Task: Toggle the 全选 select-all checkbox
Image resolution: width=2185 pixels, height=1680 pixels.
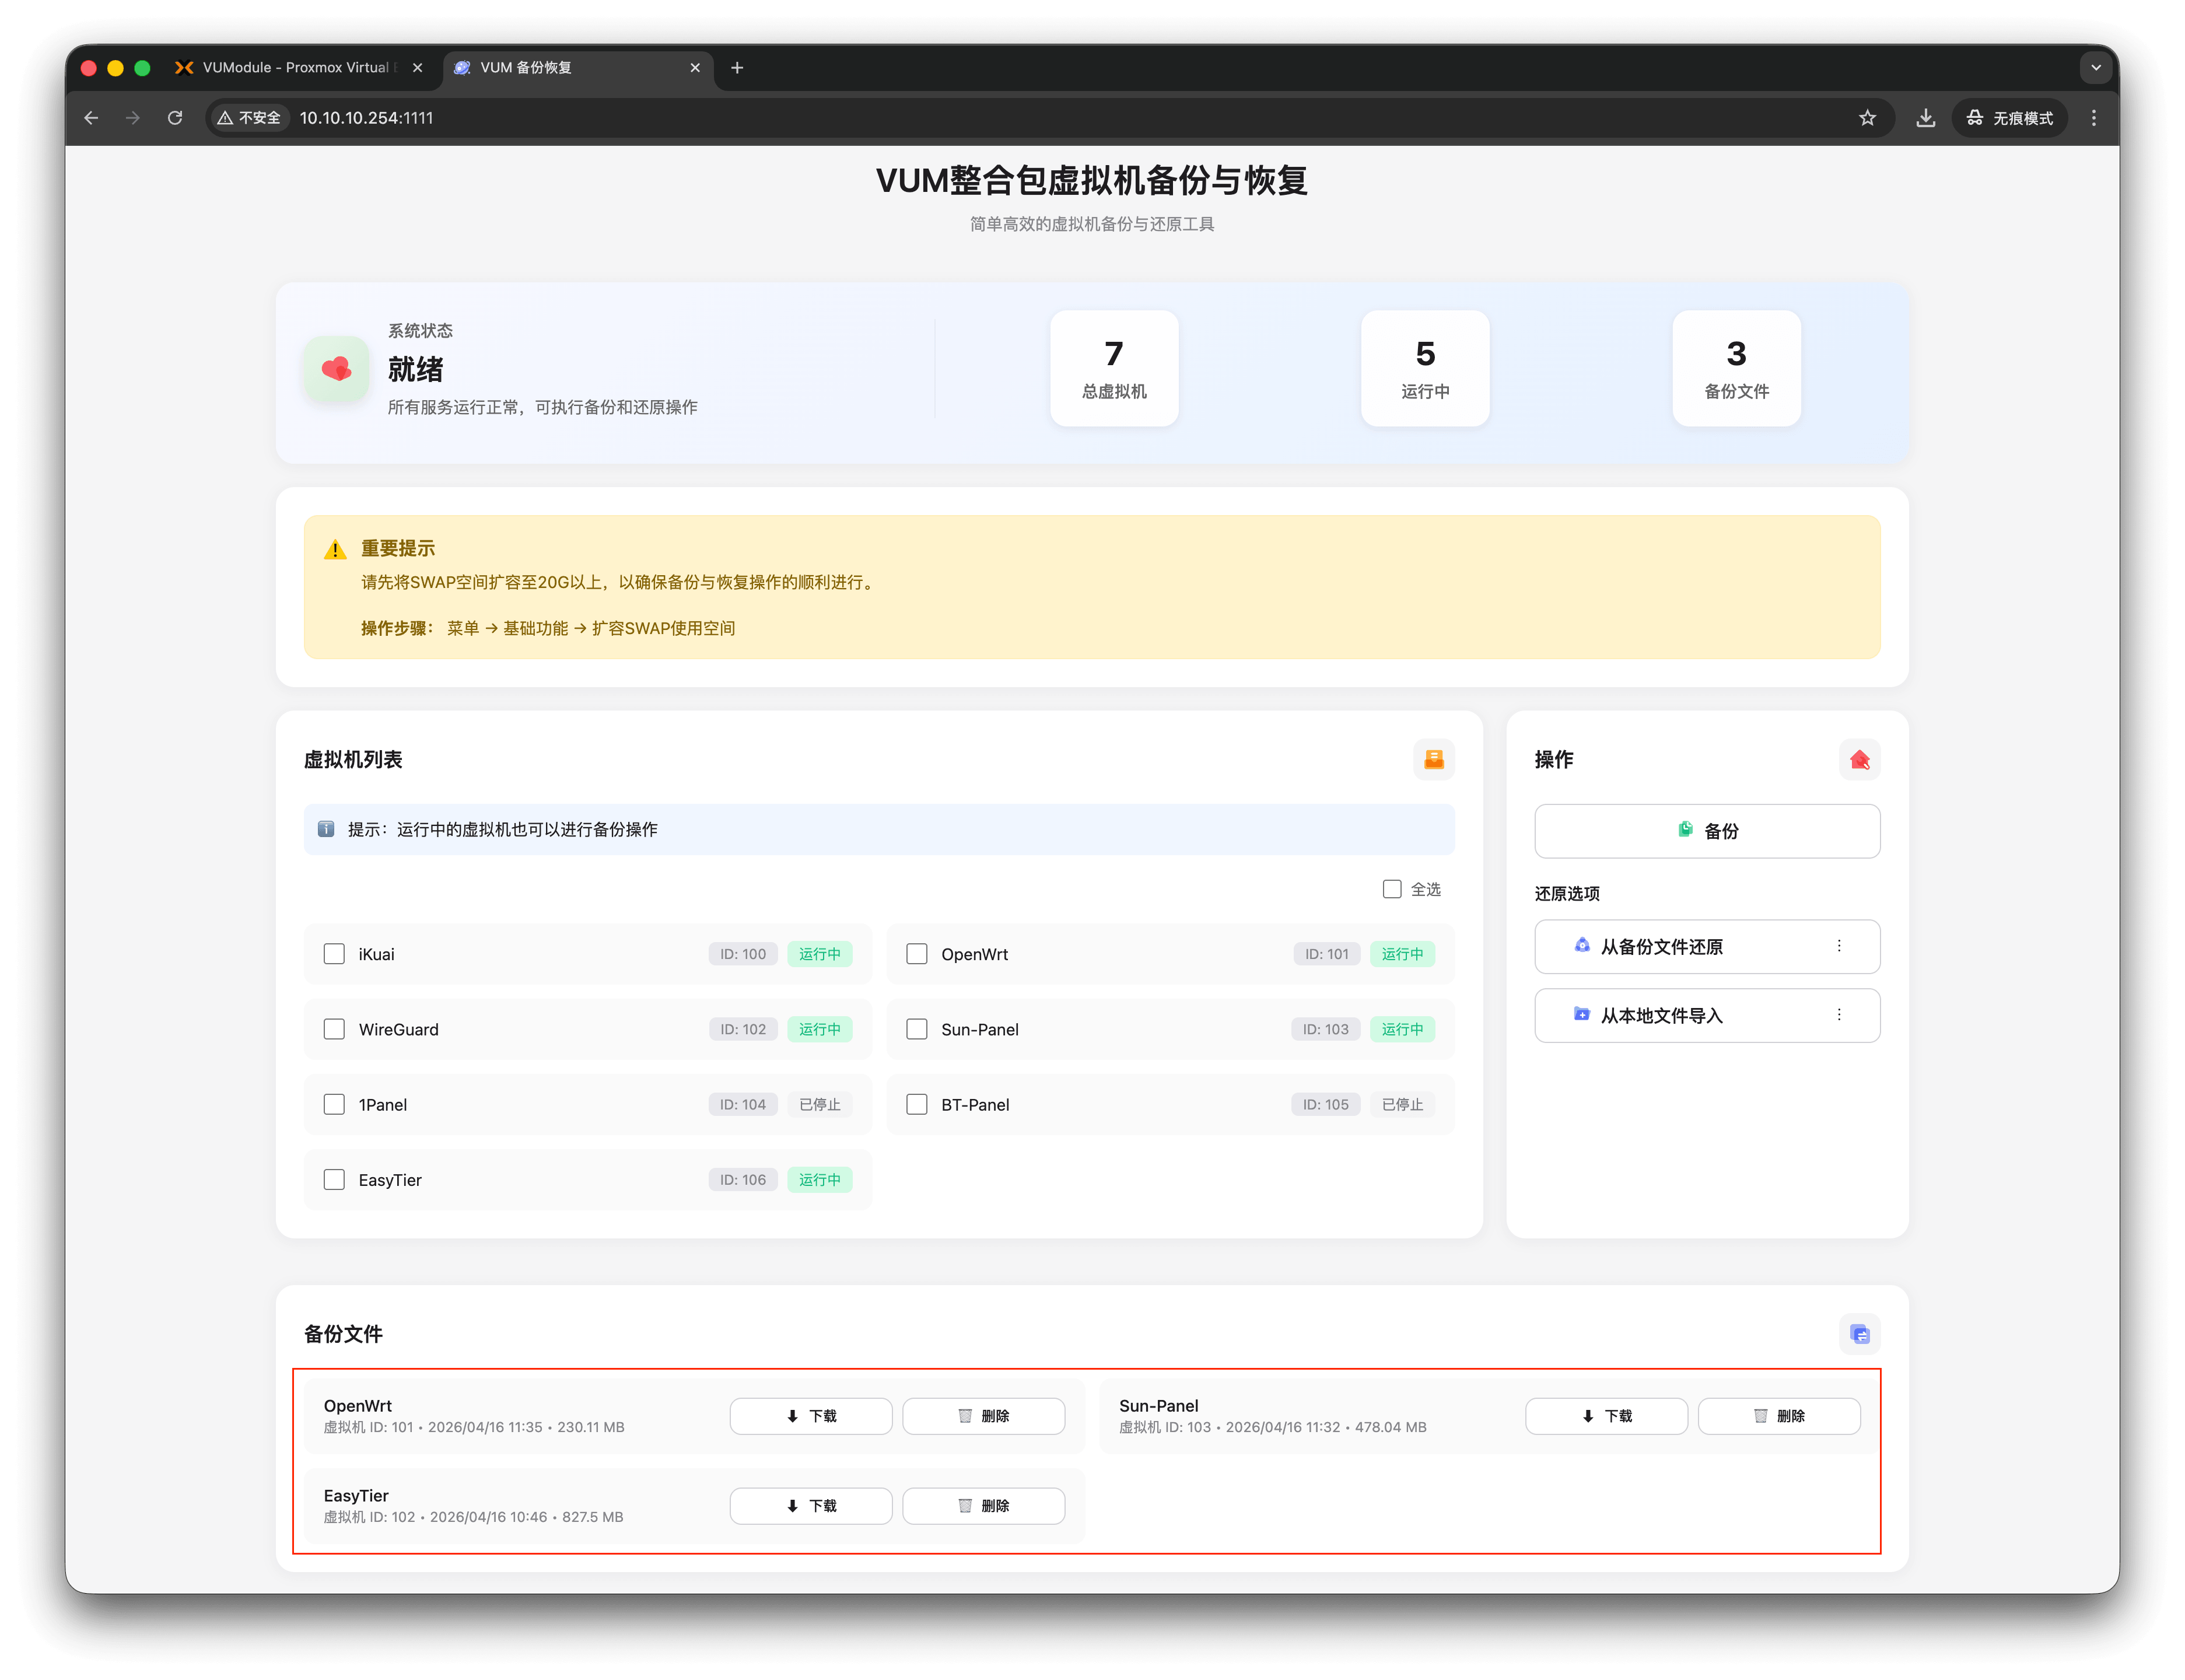Action: tap(1391, 889)
